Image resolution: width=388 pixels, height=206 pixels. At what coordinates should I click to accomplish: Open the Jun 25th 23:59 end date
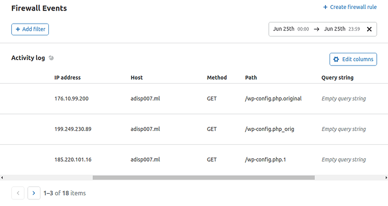tap(342, 29)
